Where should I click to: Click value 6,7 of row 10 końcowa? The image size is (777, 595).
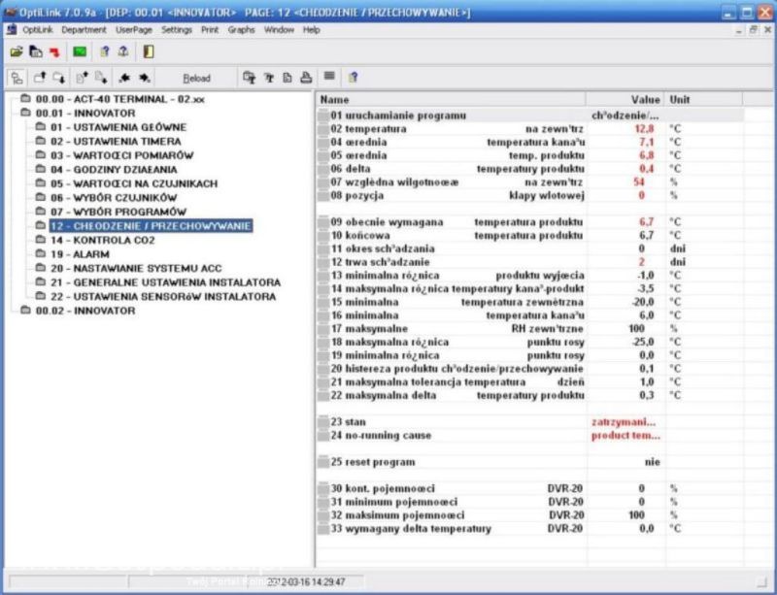[646, 235]
